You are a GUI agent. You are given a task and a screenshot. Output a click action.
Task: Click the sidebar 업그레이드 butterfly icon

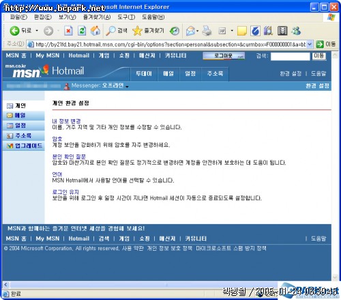click(x=10, y=146)
